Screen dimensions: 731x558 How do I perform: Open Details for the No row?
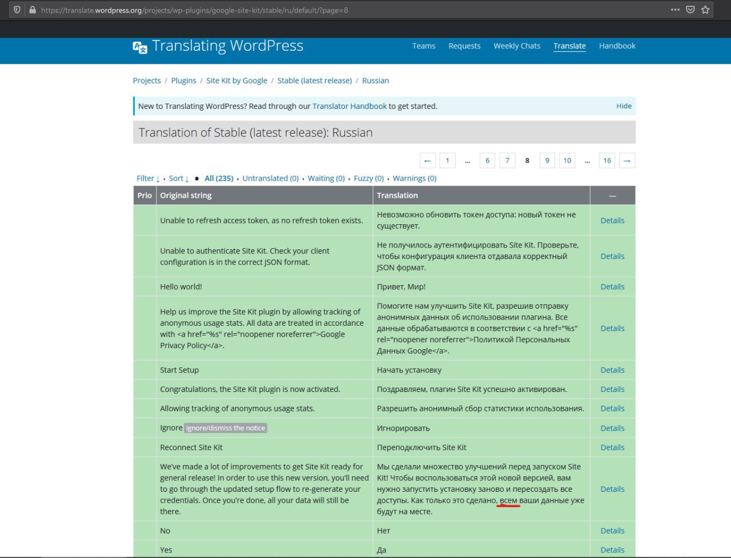click(612, 531)
